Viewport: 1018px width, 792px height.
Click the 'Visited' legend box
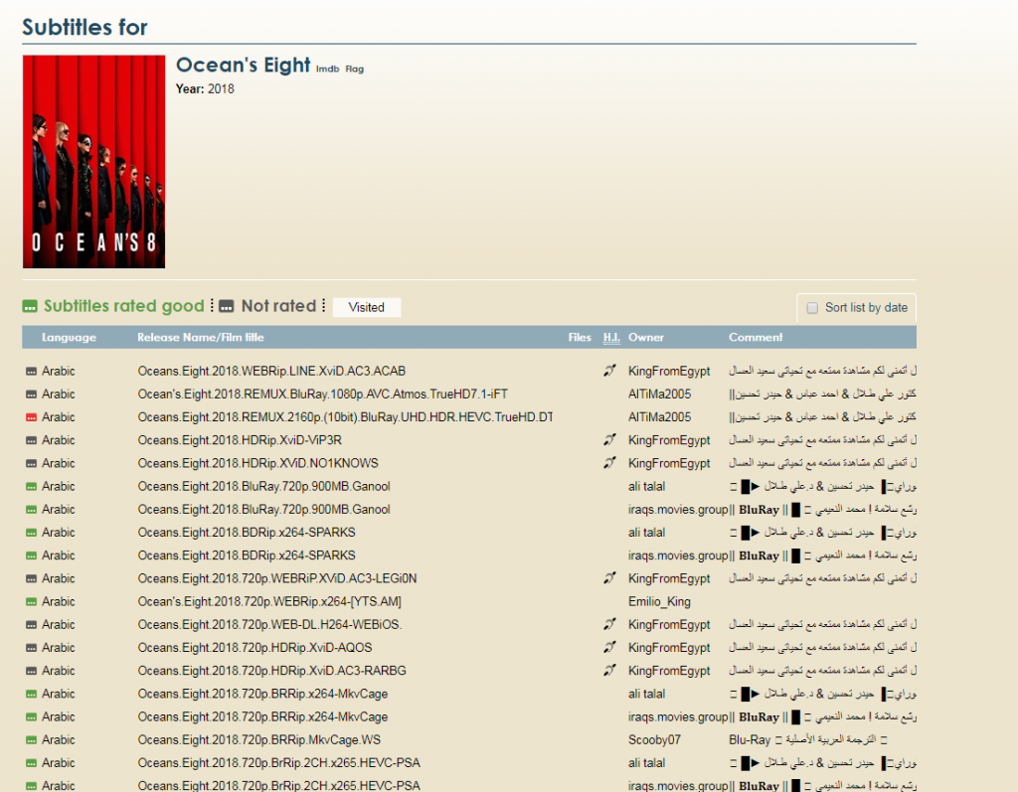(366, 308)
